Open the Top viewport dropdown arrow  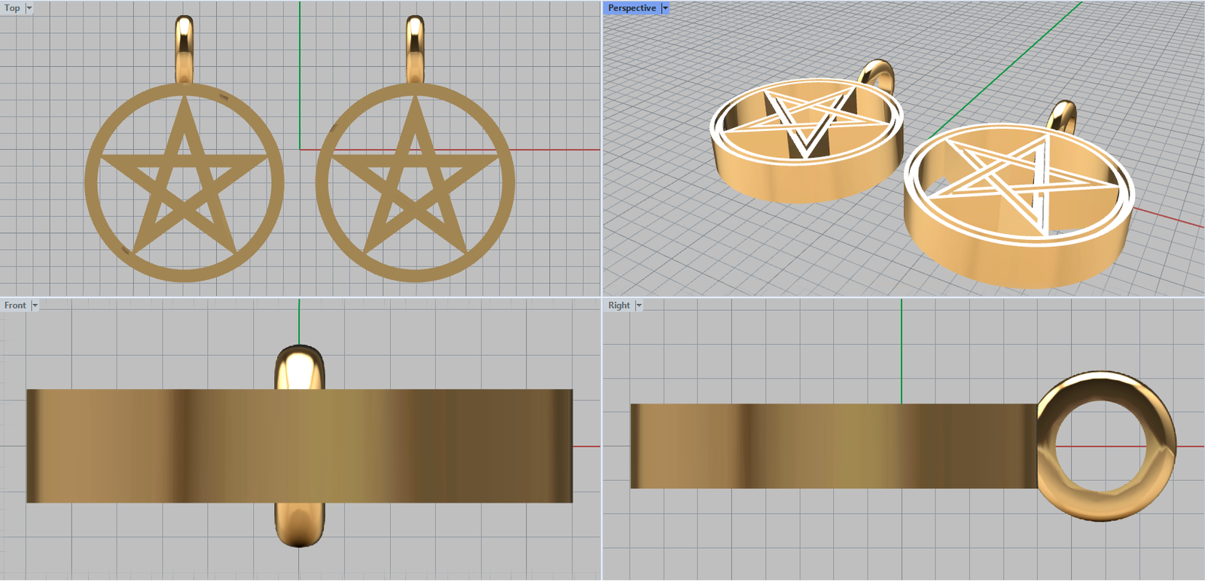tap(29, 8)
